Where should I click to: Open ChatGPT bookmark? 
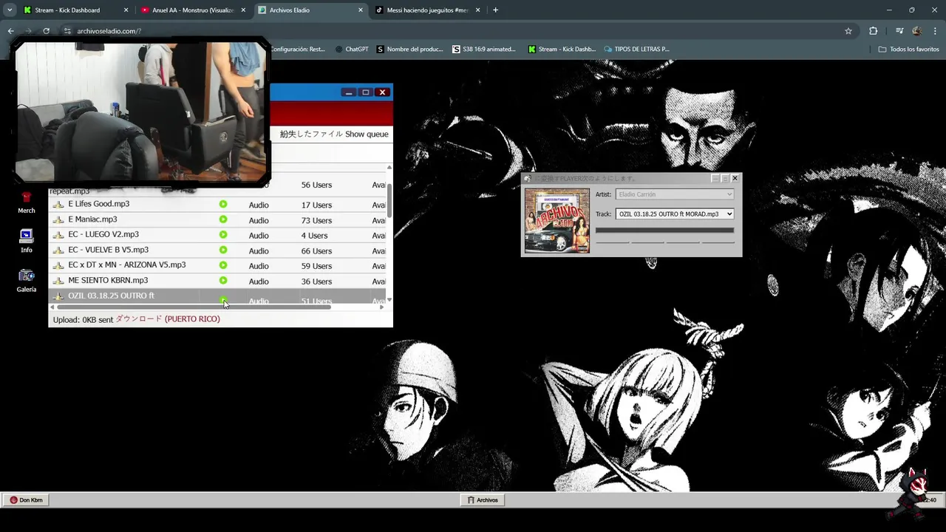click(x=352, y=50)
